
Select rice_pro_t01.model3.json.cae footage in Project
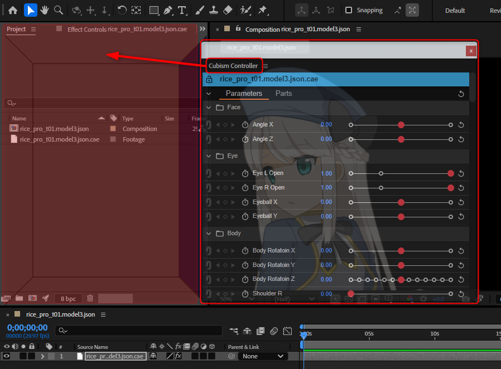point(60,139)
